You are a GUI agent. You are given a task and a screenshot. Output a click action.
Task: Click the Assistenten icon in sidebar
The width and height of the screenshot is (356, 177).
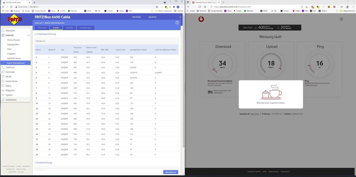(x=3, y=100)
